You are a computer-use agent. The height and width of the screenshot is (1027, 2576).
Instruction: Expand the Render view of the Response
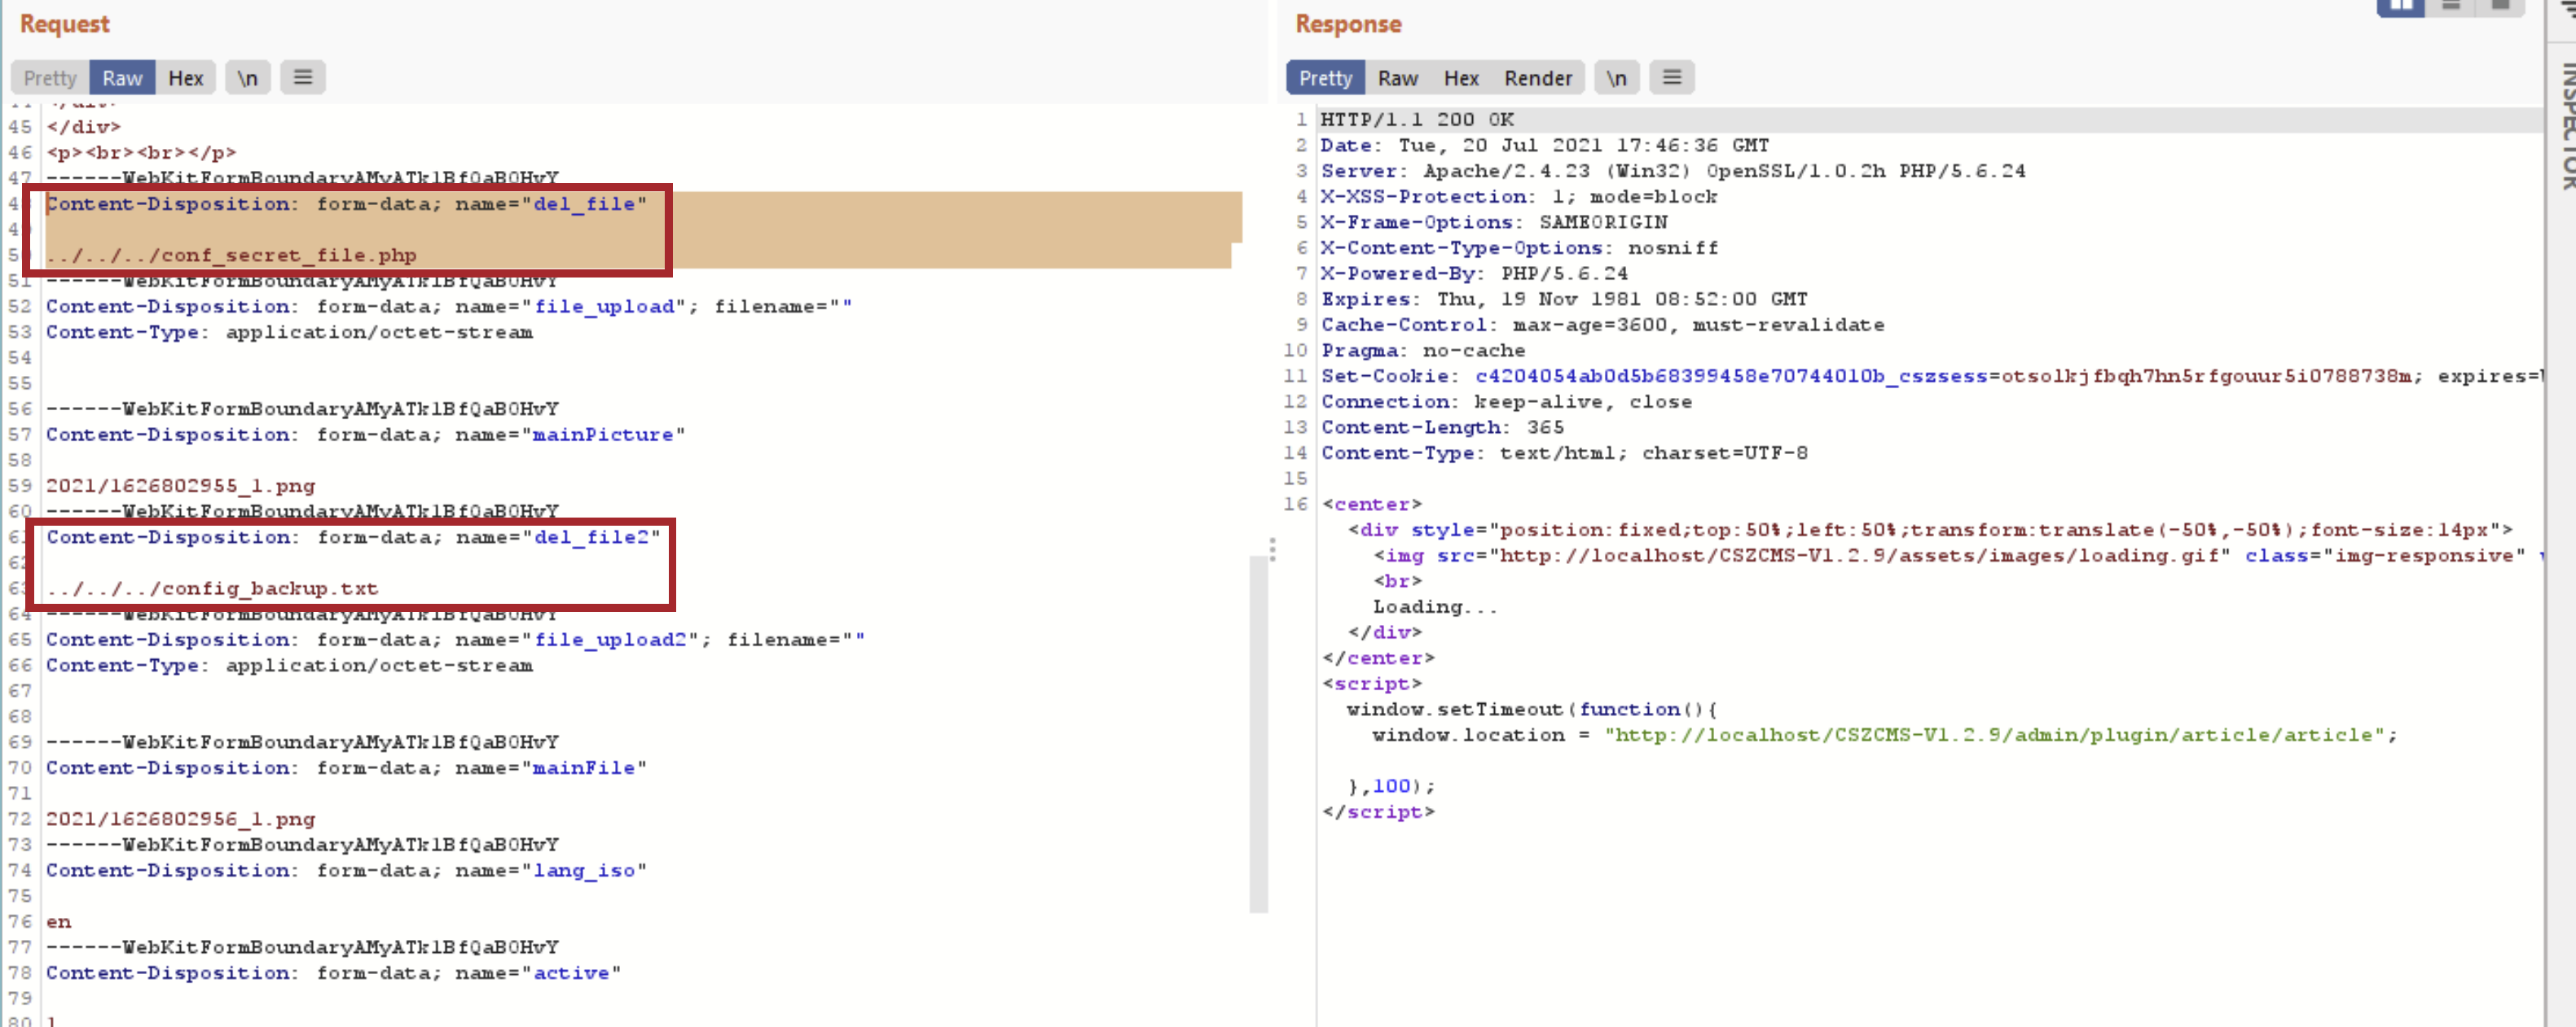[x=1537, y=77]
